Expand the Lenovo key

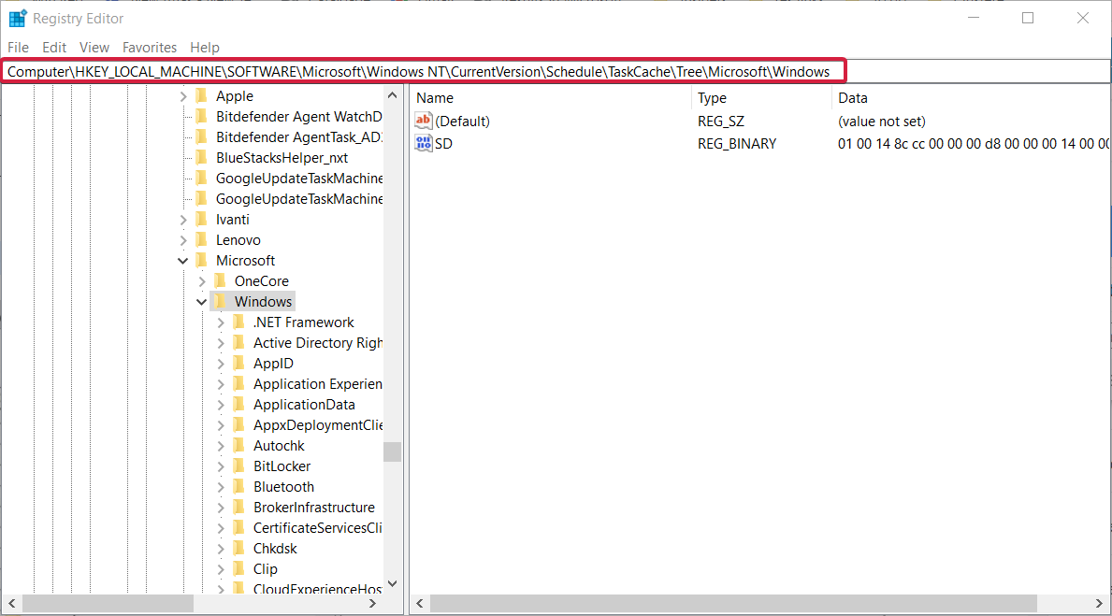[183, 240]
